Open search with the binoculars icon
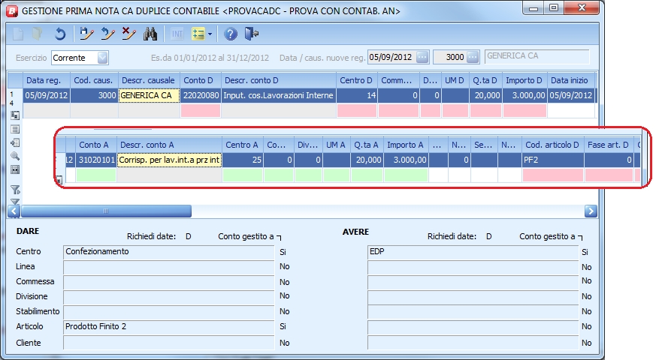The height and width of the screenshot is (360, 659). coord(150,34)
